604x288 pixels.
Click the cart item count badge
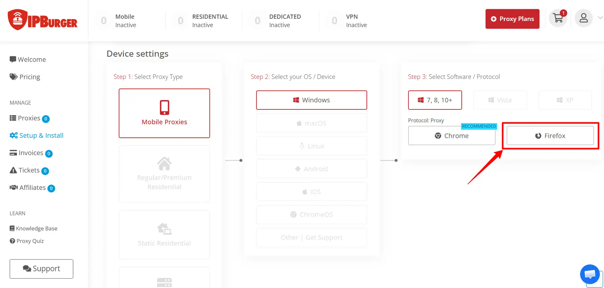point(563,13)
